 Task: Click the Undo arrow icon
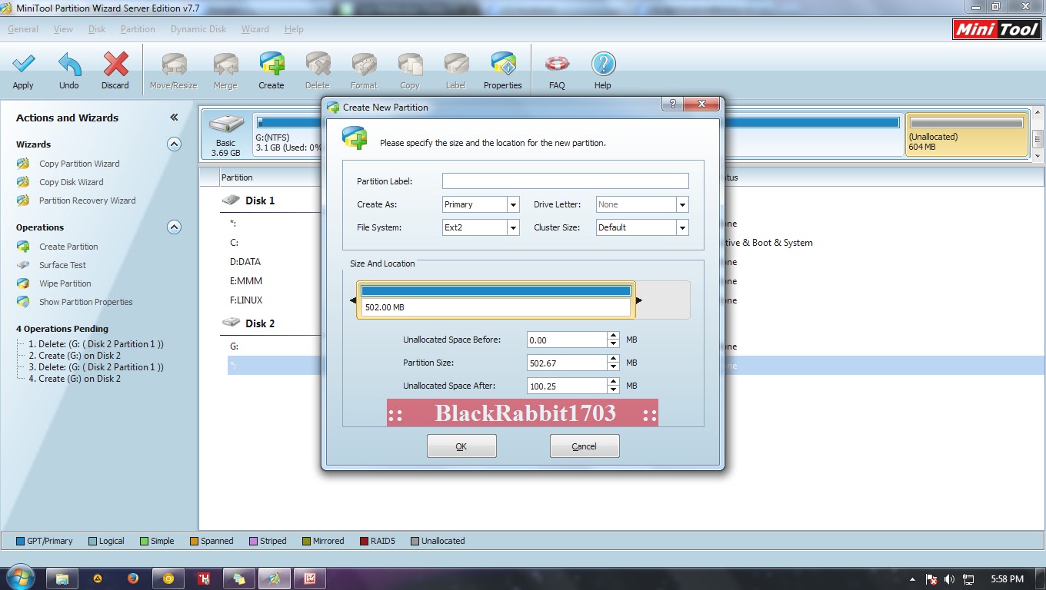69,65
